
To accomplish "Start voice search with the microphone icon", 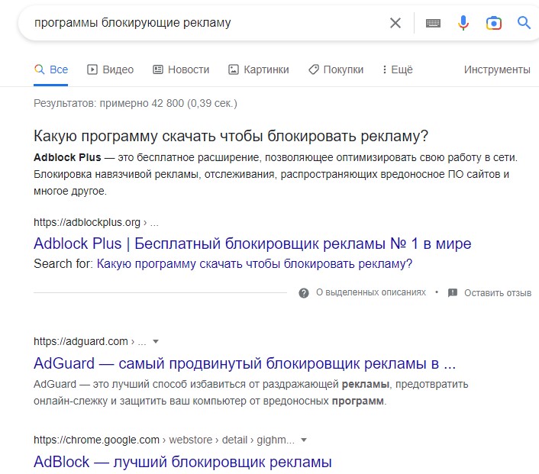I will coord(463,23).
